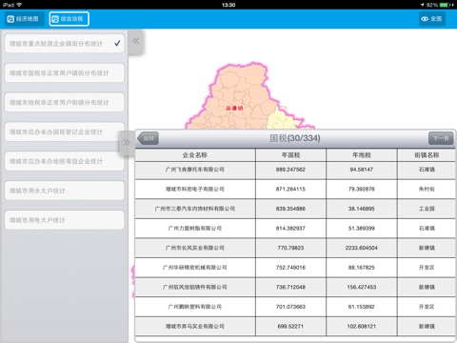The image size is (457, 343).
Task: Click the value 699.52271
Action: (x=290, y=327)
